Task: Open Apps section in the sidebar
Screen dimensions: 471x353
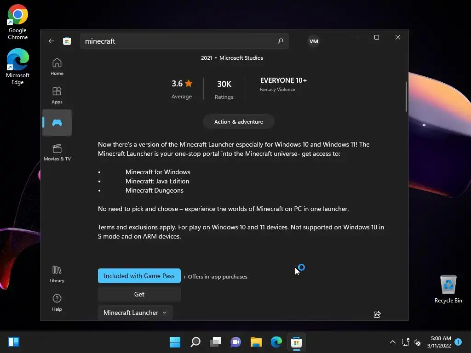Action: 57,95
